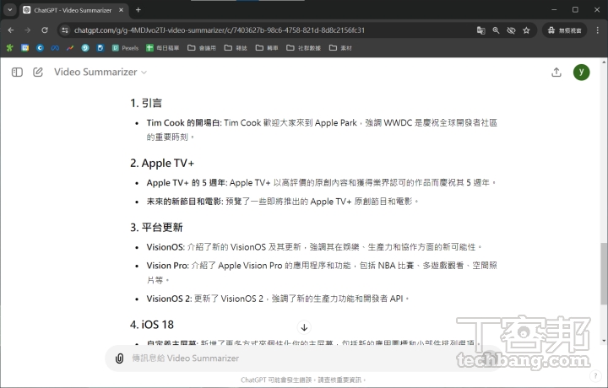Viewport: 608px width, 388px height.
Task: Click the 'Apple TV+ 的 5 週年' bullet text
Action: [x=187, y=182]
